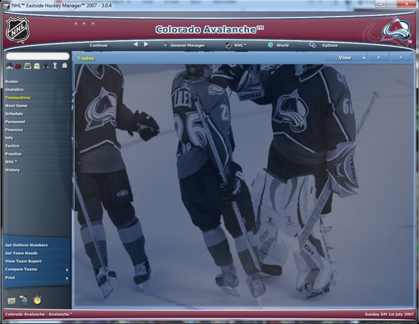Screen dimensions: 419x324
Task: Click View Team Report
Action: point(36,261)
